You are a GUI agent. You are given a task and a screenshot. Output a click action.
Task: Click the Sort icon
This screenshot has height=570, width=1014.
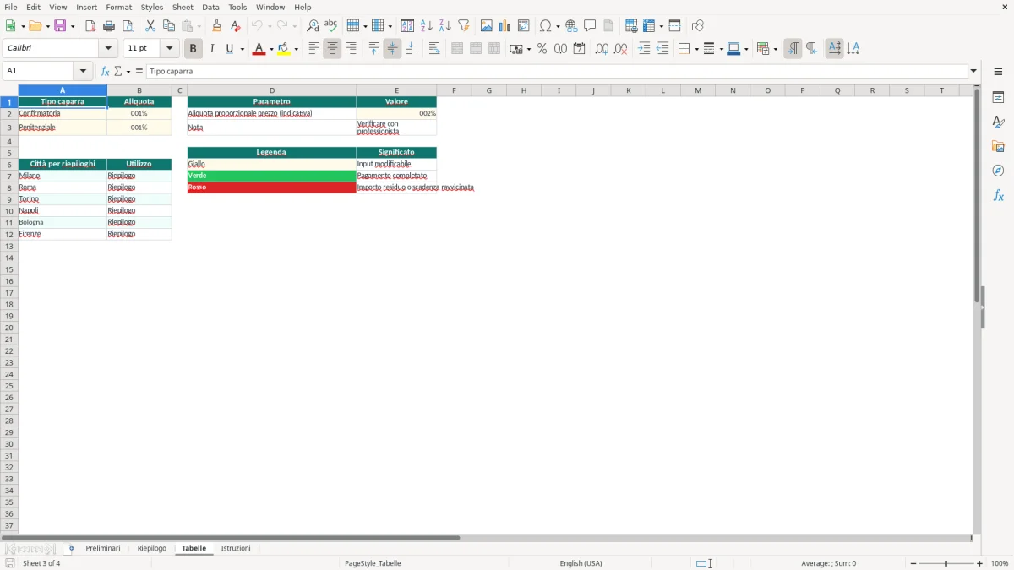click(407, 26)
